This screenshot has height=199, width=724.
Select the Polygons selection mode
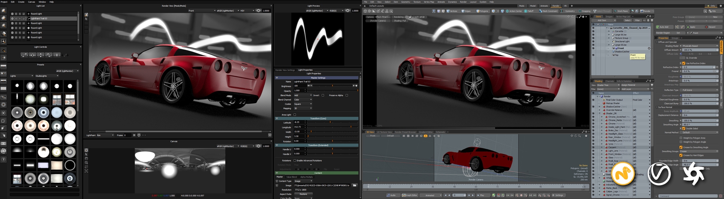(x=482, y=11)
